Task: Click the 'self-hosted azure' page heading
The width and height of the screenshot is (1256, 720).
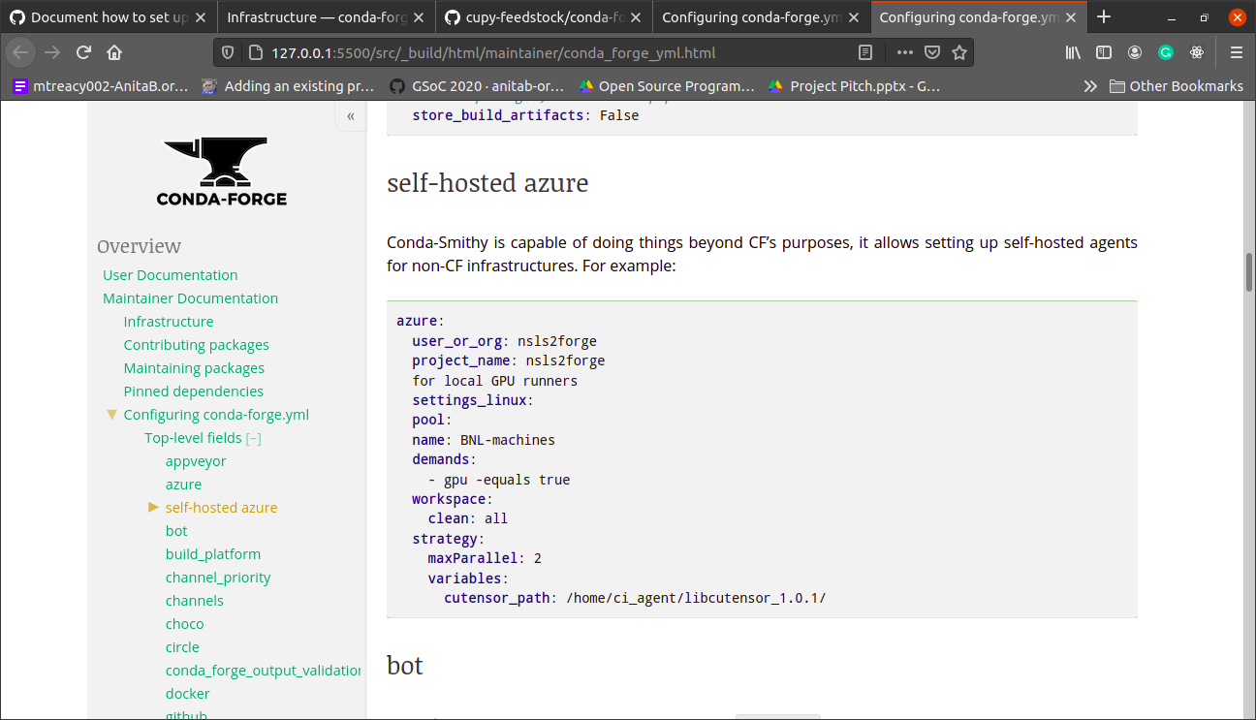Action: tap(487, 183)
